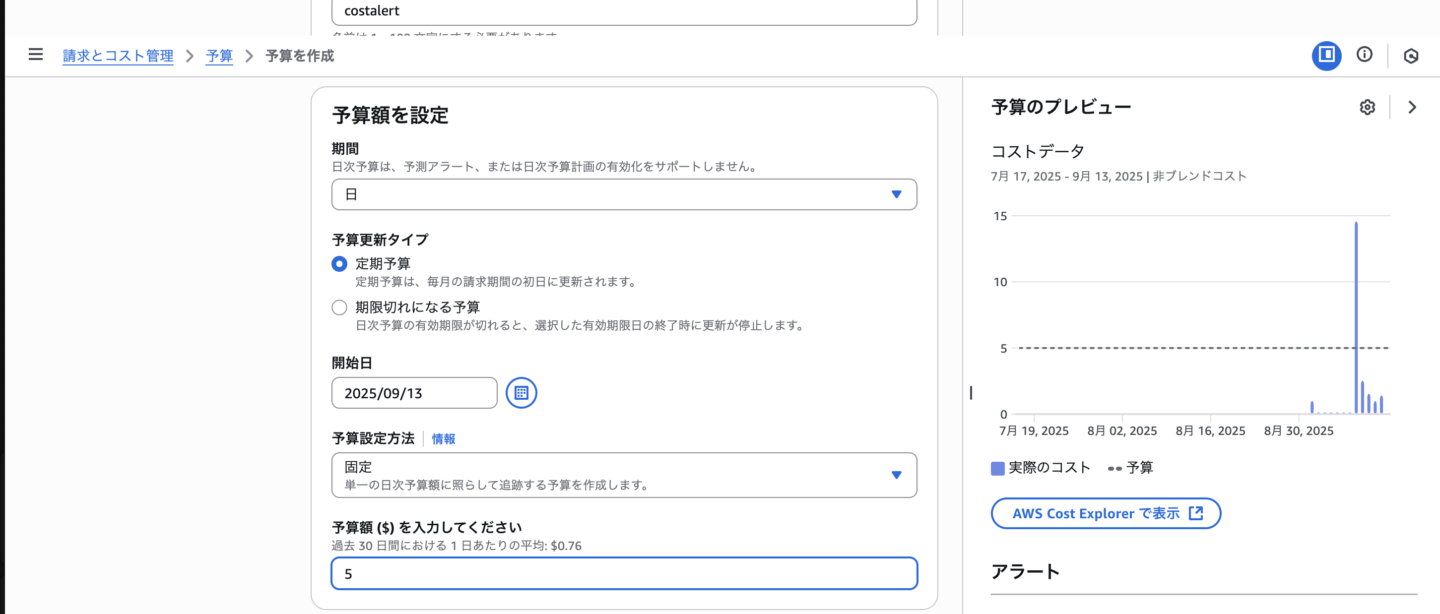1440x614 pixels.
Task: Click the blue side panel layout icon
Action: (1326, 56)
